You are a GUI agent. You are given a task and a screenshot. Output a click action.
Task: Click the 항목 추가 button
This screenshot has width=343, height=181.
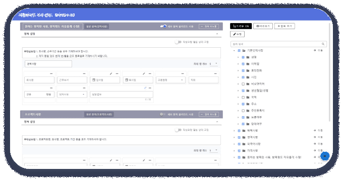(284, 26)
